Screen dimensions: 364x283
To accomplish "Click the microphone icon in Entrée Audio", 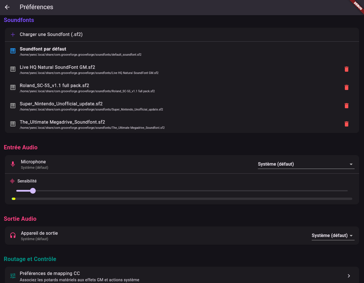I will coord(13,164).
